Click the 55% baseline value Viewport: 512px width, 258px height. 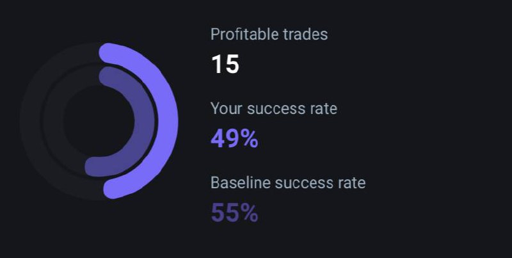[x=234, y=213]
